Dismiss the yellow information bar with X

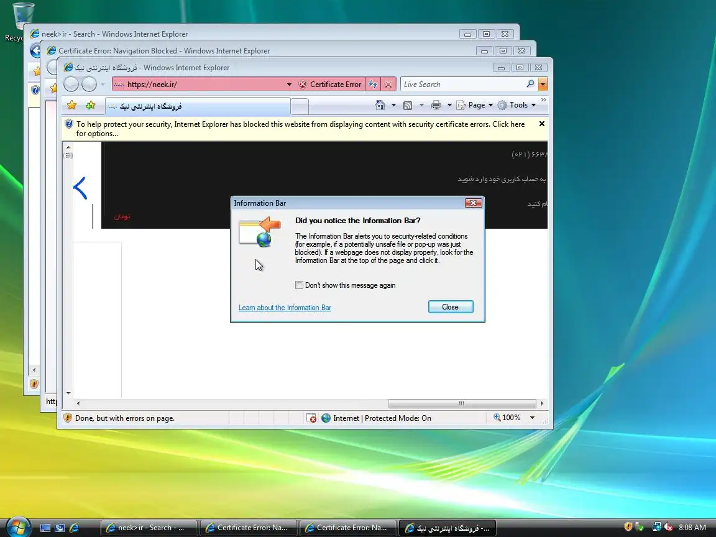coord(541,124)
